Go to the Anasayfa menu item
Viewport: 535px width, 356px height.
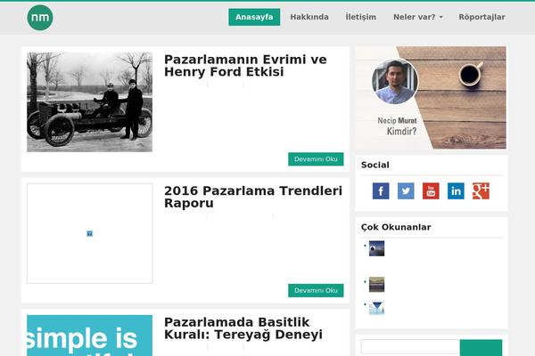coord(254,17)
